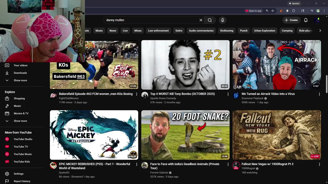The width and height of the screenshot is (328, 184).
Task: Open the Chrome three-dot menu
Action: [324, 11]
